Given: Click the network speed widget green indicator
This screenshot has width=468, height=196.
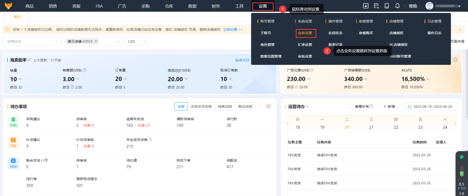Looking at the screenshot, I should 461,157.
